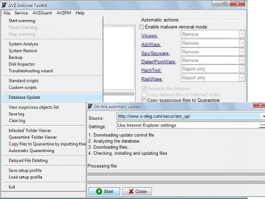This screenshot has height=199, width=265.
Task: Follow the AdvWare link
Action: pyautogui.click(x=151, y=44)
